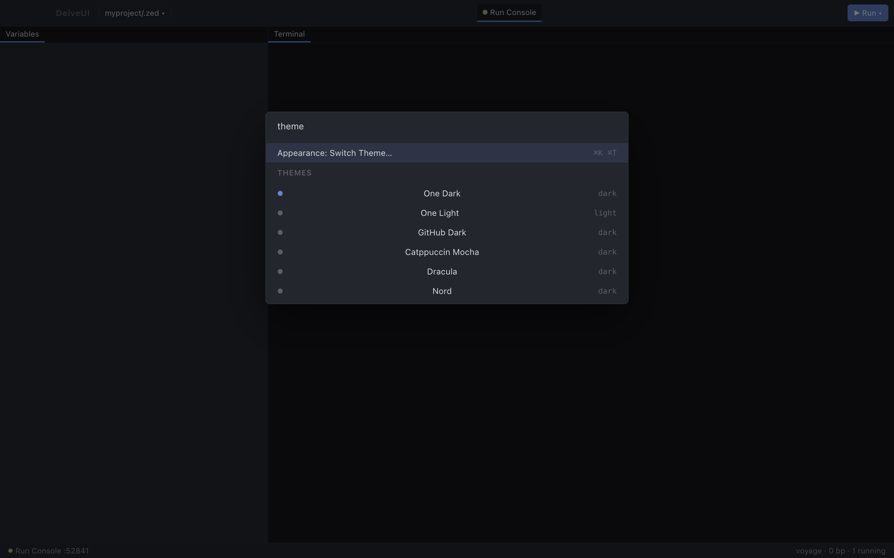This screenshot has height=558, width=894.
Task: Open the myproject/.zed project dropdown
Action: (134, 13)
